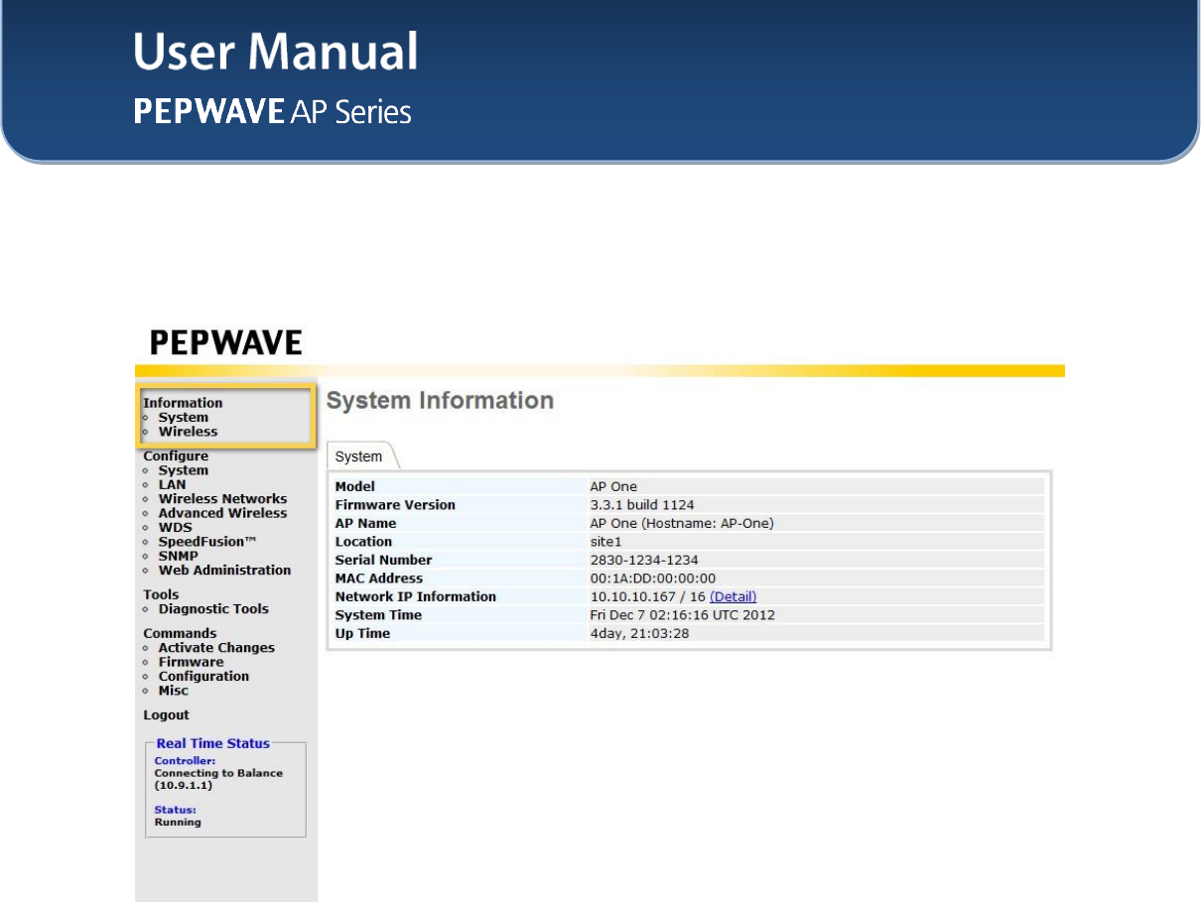Click the MAC Address label
Image resolution: width=1201 pixels, height=902 pixels.
(x=379, y=579)
